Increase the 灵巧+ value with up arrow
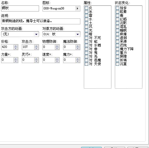This screenshot has width=149, height=148. tap(36, 59)
